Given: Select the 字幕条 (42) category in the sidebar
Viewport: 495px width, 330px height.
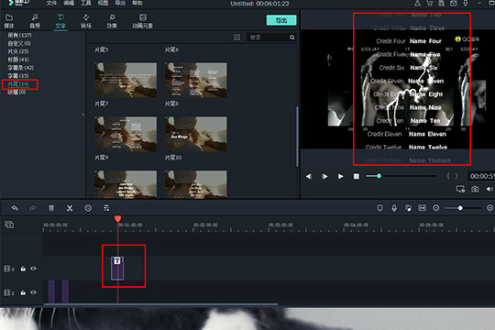Looking at the screenshot, I should point(20,68).
